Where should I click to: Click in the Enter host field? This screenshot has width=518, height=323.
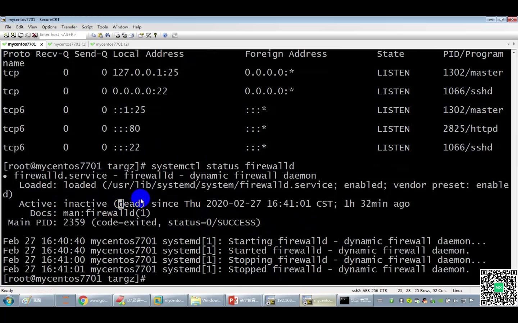tap(63, 35)
